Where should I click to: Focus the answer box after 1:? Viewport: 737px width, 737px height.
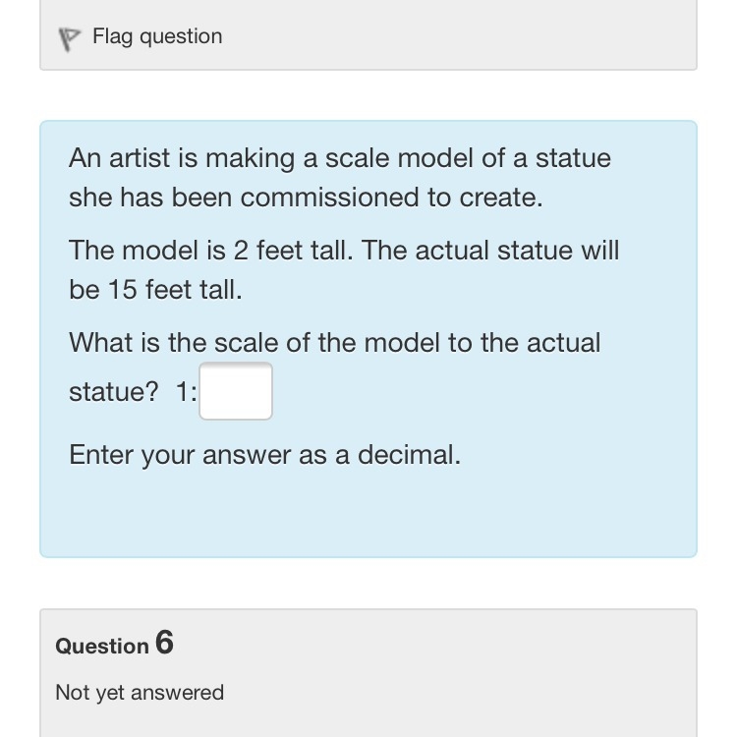click(236, 390)
